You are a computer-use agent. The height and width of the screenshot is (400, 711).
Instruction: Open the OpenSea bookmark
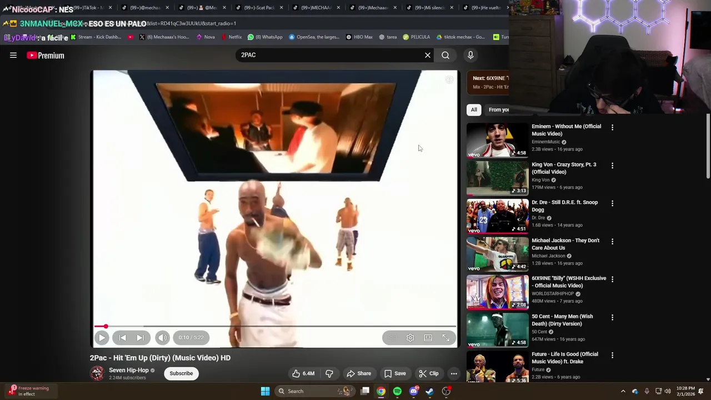pyautogui.click(x=314, y=37)
